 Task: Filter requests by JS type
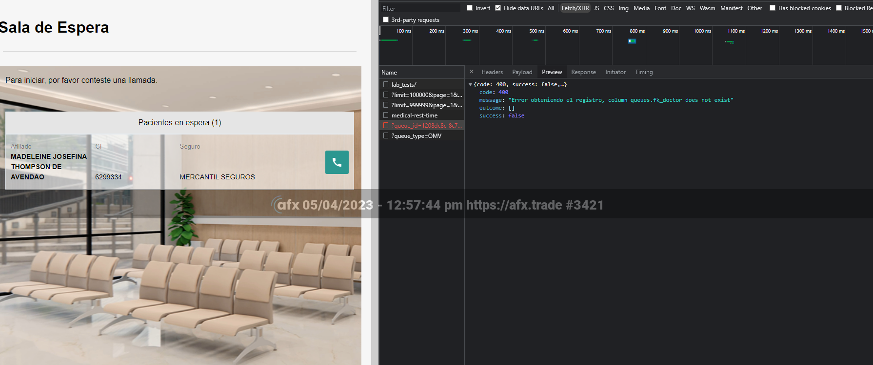pos(596,8)
